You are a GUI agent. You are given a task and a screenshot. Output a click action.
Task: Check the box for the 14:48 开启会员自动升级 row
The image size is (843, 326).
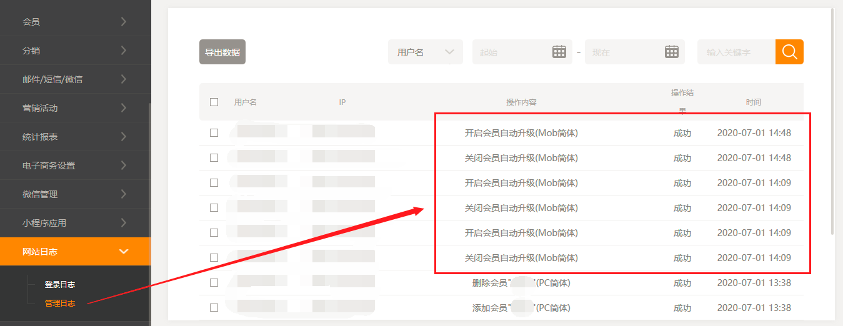tap(214, 132)
